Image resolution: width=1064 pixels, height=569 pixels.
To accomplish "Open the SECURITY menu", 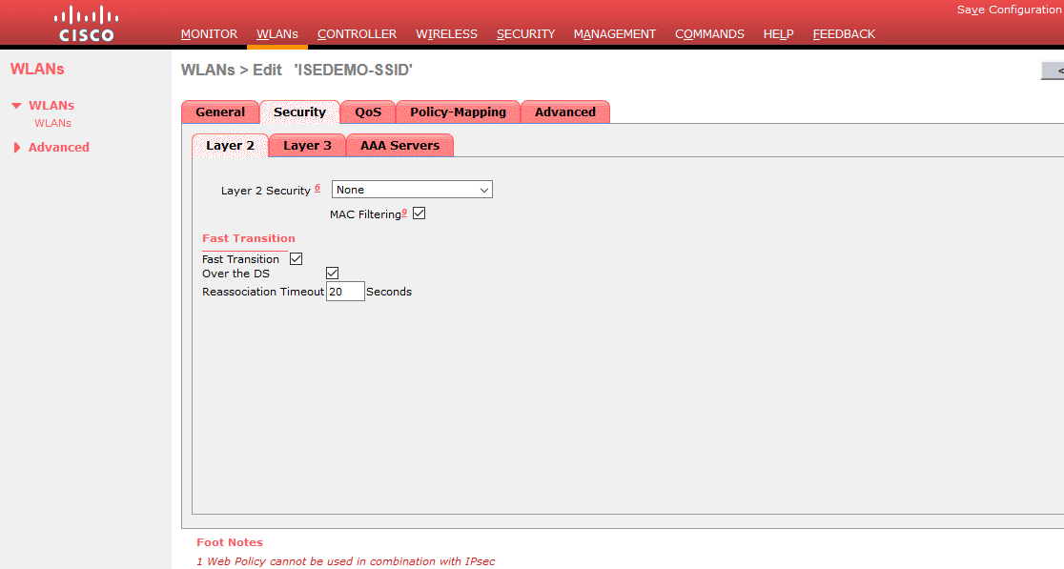I will [525, 34].
